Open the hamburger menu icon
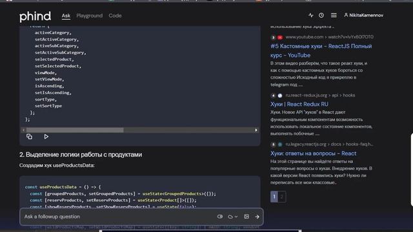 coord(334,15)
